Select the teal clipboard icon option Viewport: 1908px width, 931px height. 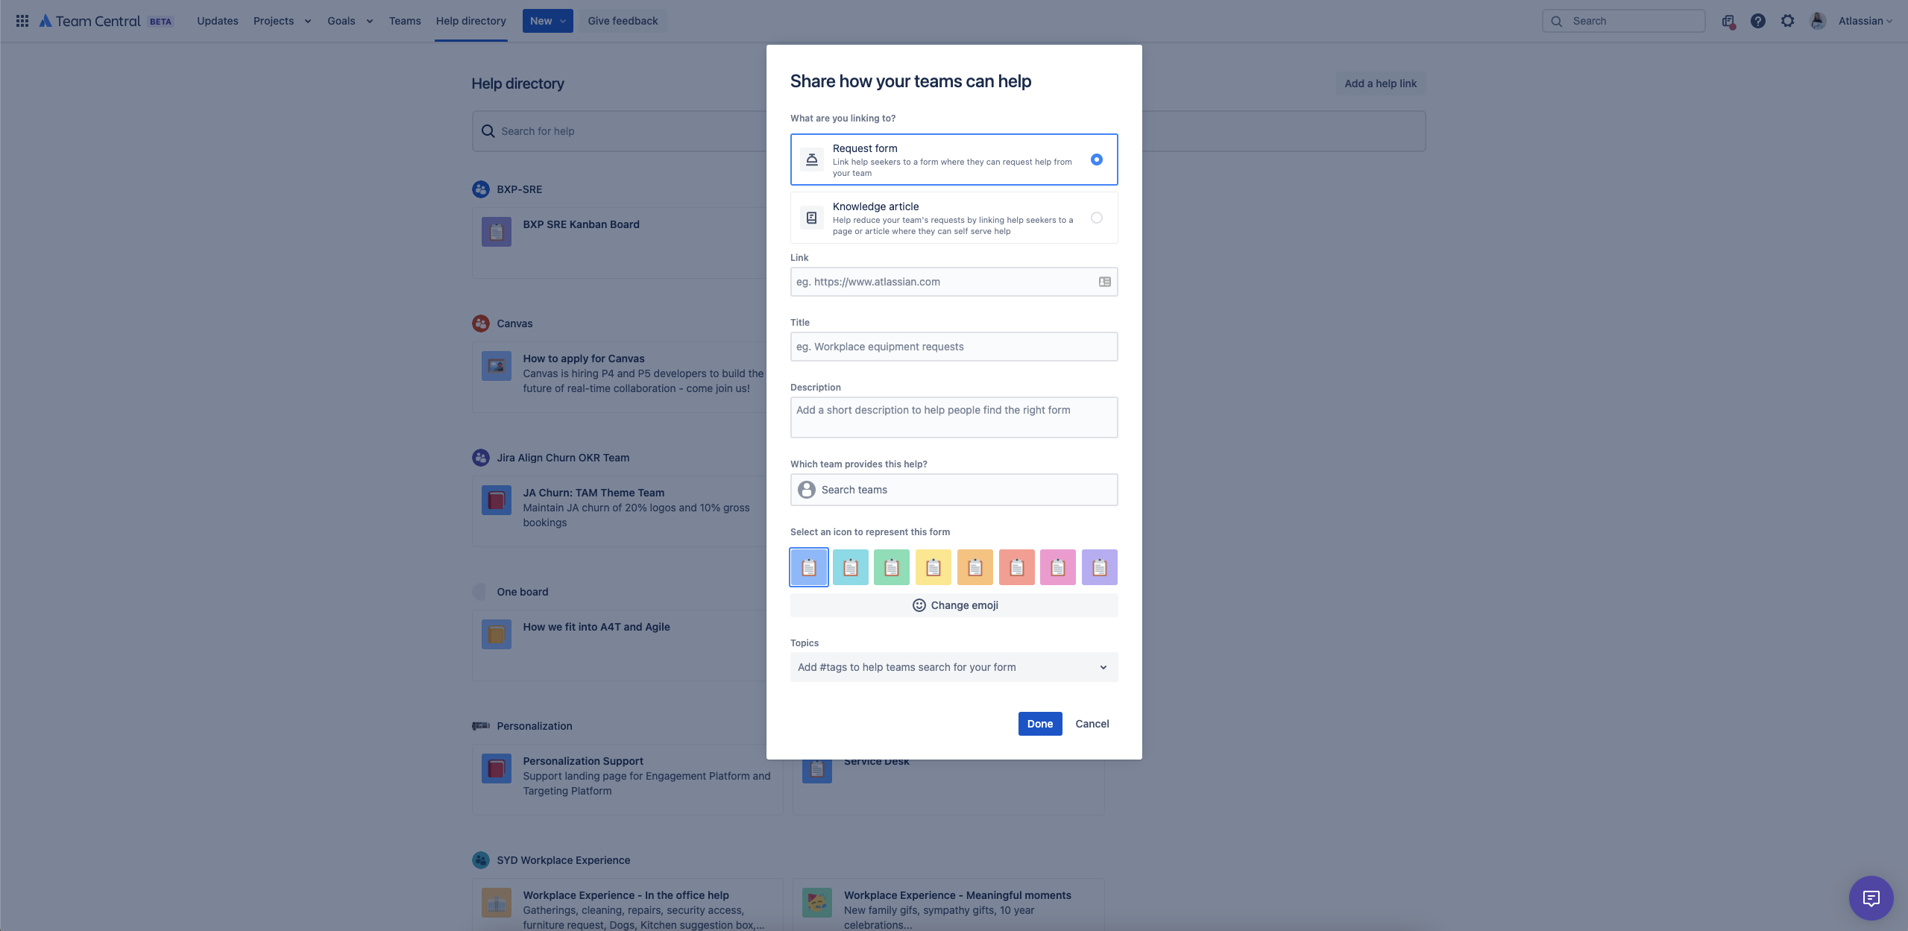click(x=850, y=567)
